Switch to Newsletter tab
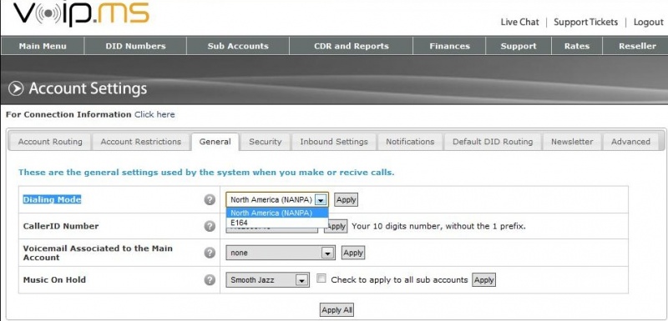 [572, 142]
